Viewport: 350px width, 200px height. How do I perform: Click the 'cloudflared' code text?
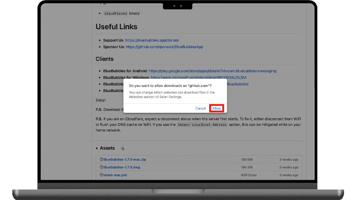(x=115, y=13)
